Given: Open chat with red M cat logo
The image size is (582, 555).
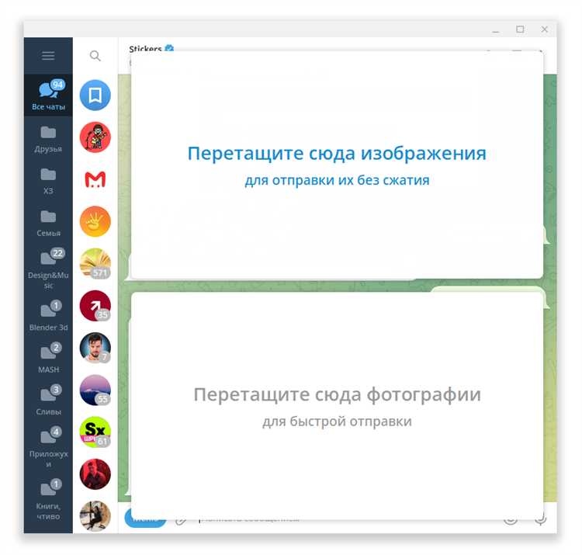Looking at the screenshot, I should pyautogui.click(x=95, y=179).
